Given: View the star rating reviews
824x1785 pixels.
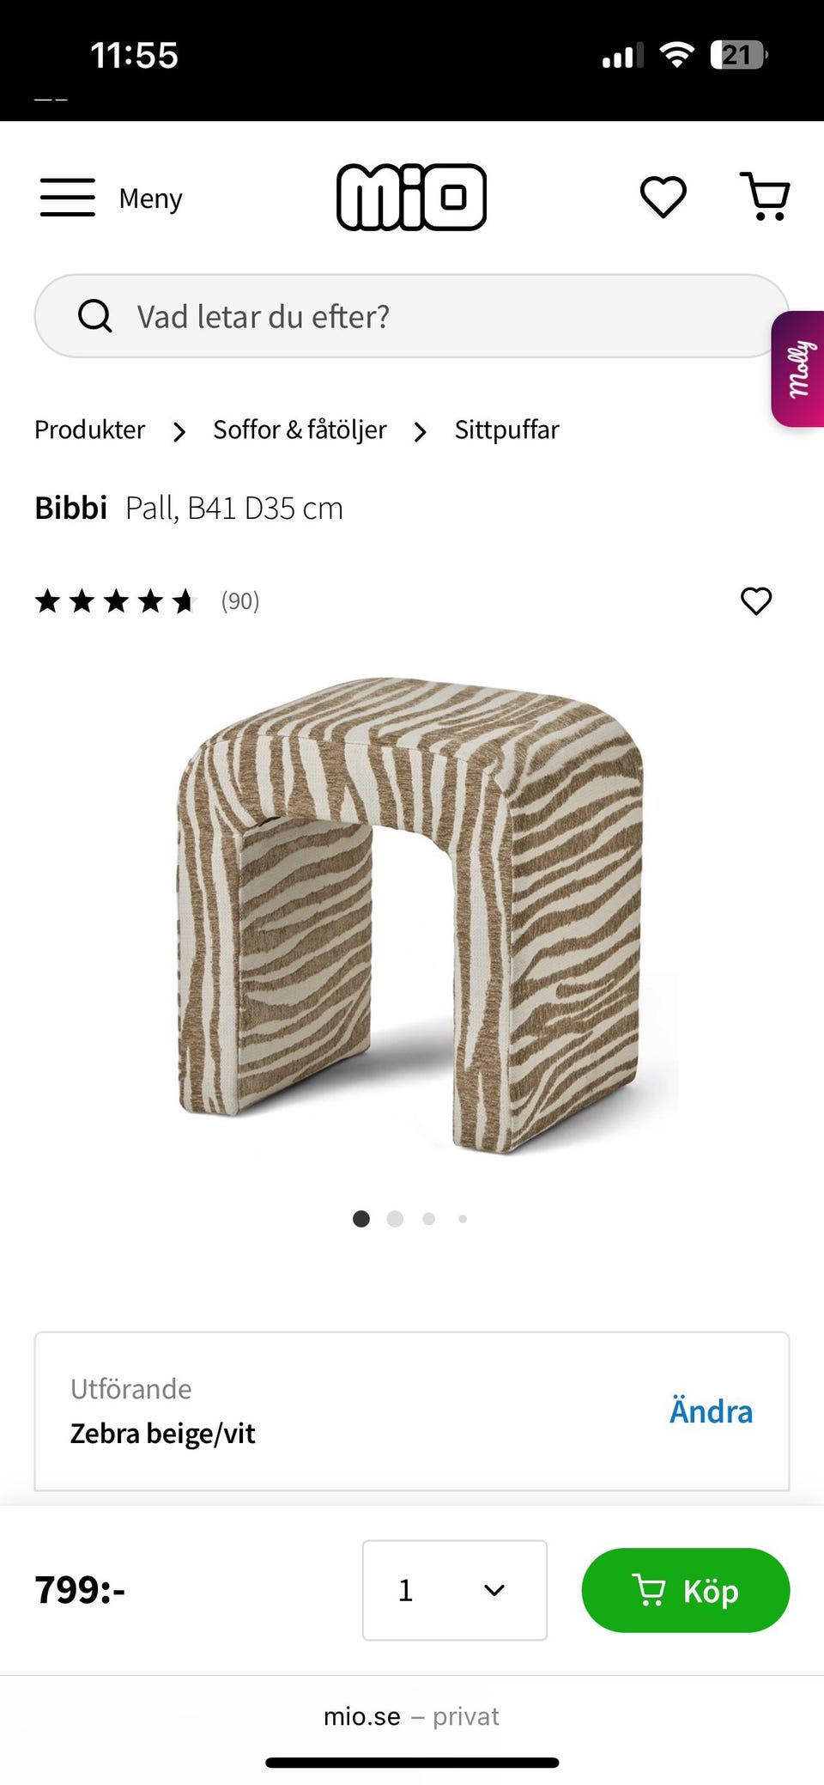Looking at the screenshot, I should (147, 600).
